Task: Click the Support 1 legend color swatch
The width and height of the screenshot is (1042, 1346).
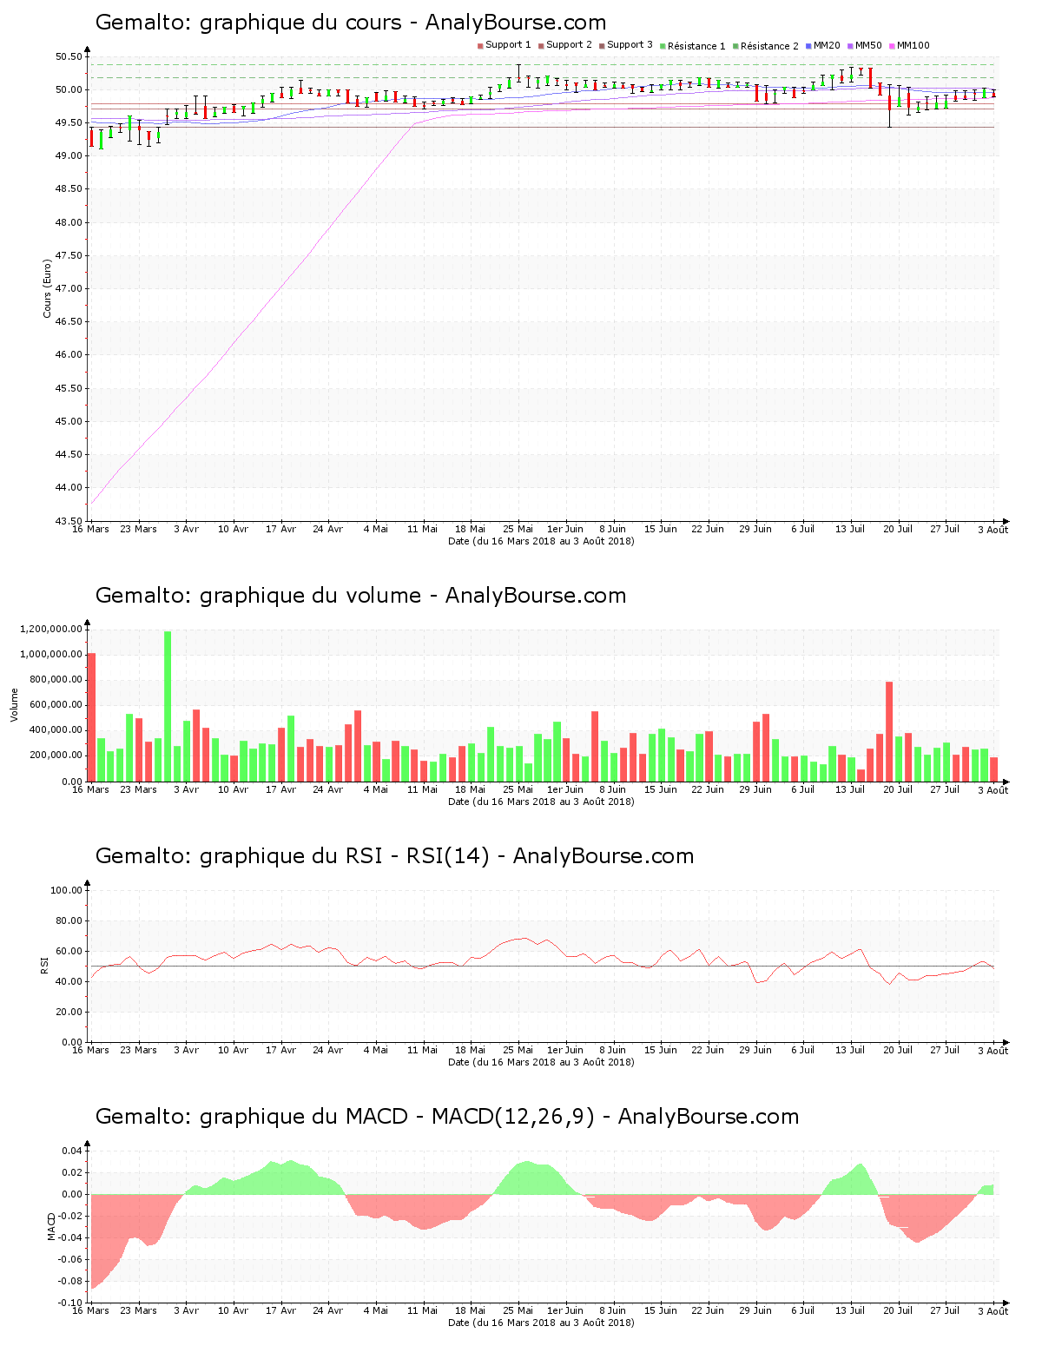Action: pyautogui.click(x=480, y=46)
